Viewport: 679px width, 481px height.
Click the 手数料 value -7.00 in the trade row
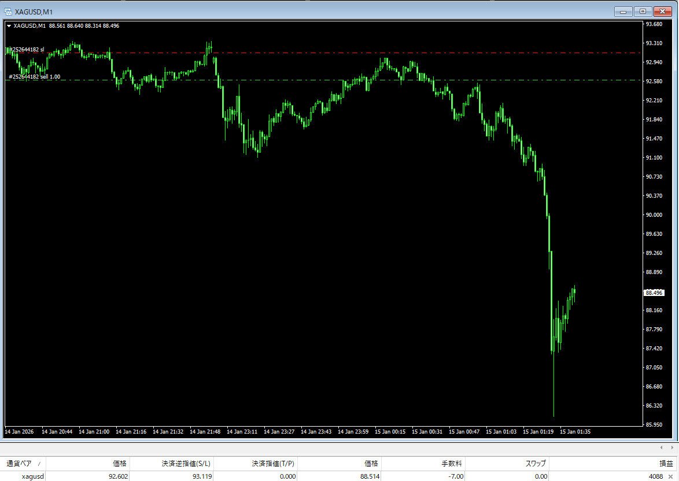tap(456, 476)
